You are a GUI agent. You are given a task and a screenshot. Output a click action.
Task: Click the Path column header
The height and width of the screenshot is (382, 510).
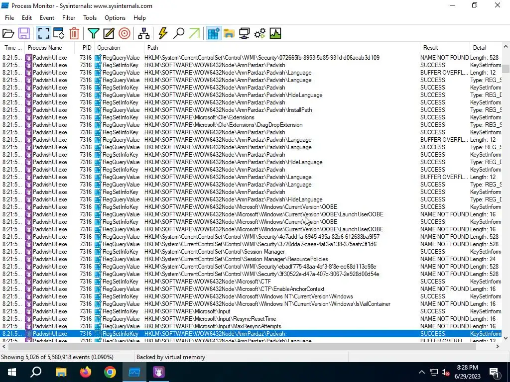(282, 48)
